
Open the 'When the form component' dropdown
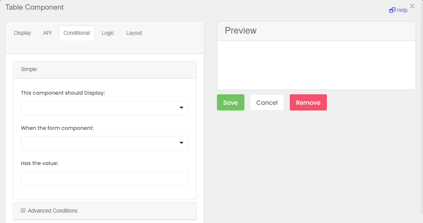coord(105,143)
